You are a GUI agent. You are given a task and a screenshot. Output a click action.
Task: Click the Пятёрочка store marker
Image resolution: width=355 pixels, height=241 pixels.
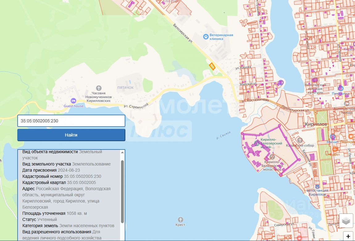coord(340,88)
